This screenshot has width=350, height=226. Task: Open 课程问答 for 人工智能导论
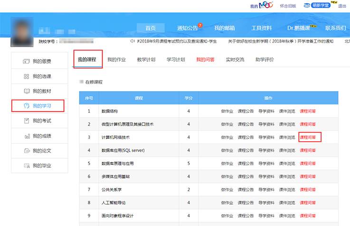(308, 203)
